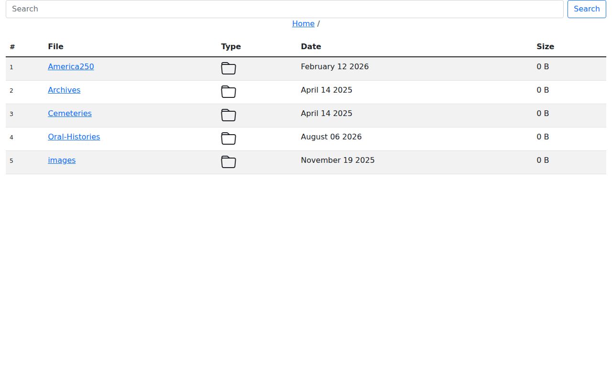The width and height of the screenshot is (612, 382).
Task: Click the 0 B size in images row
Action: click(543, 160)
